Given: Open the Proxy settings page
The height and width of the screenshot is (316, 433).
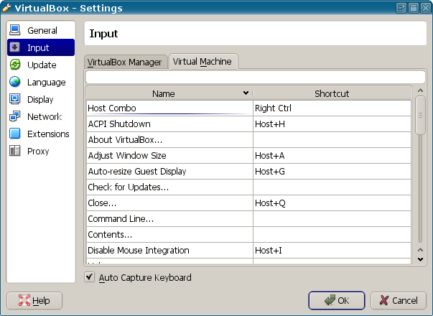Looking at the screenshot, I should tap(41, 151).
